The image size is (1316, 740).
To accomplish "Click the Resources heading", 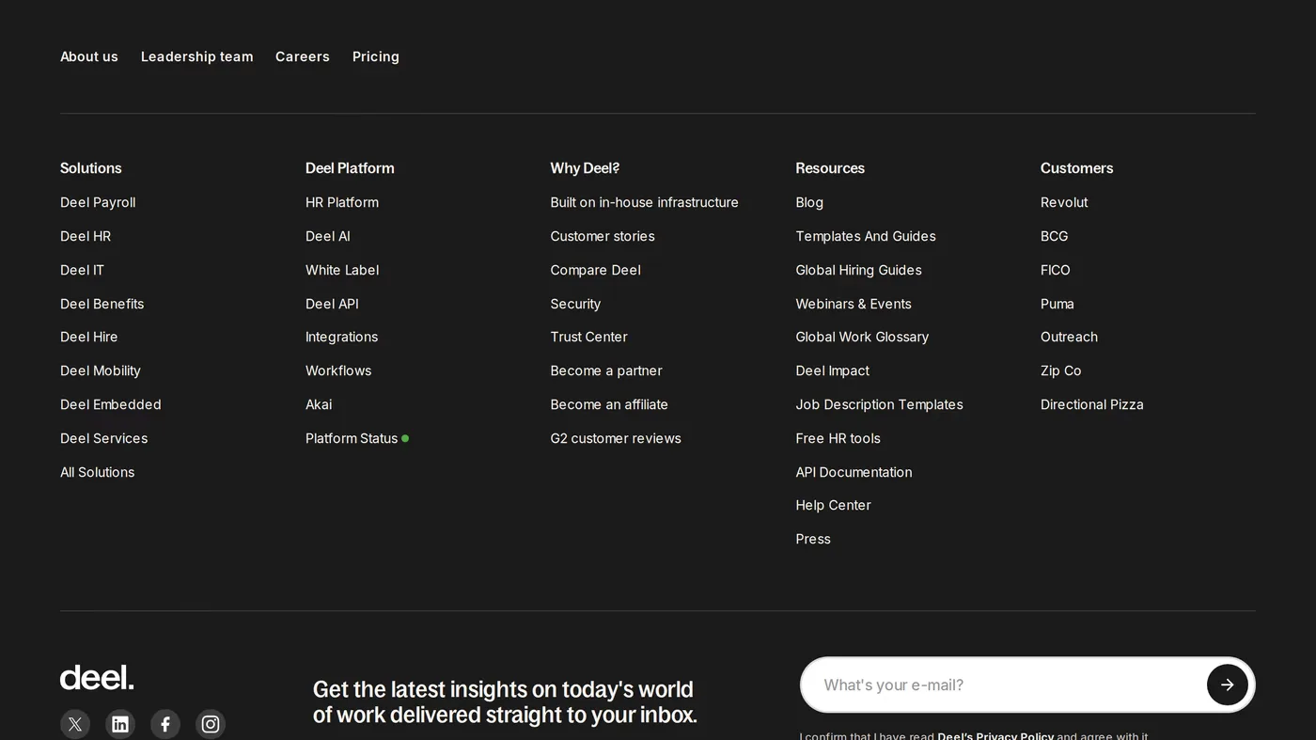I will click(x=830, y=168).
